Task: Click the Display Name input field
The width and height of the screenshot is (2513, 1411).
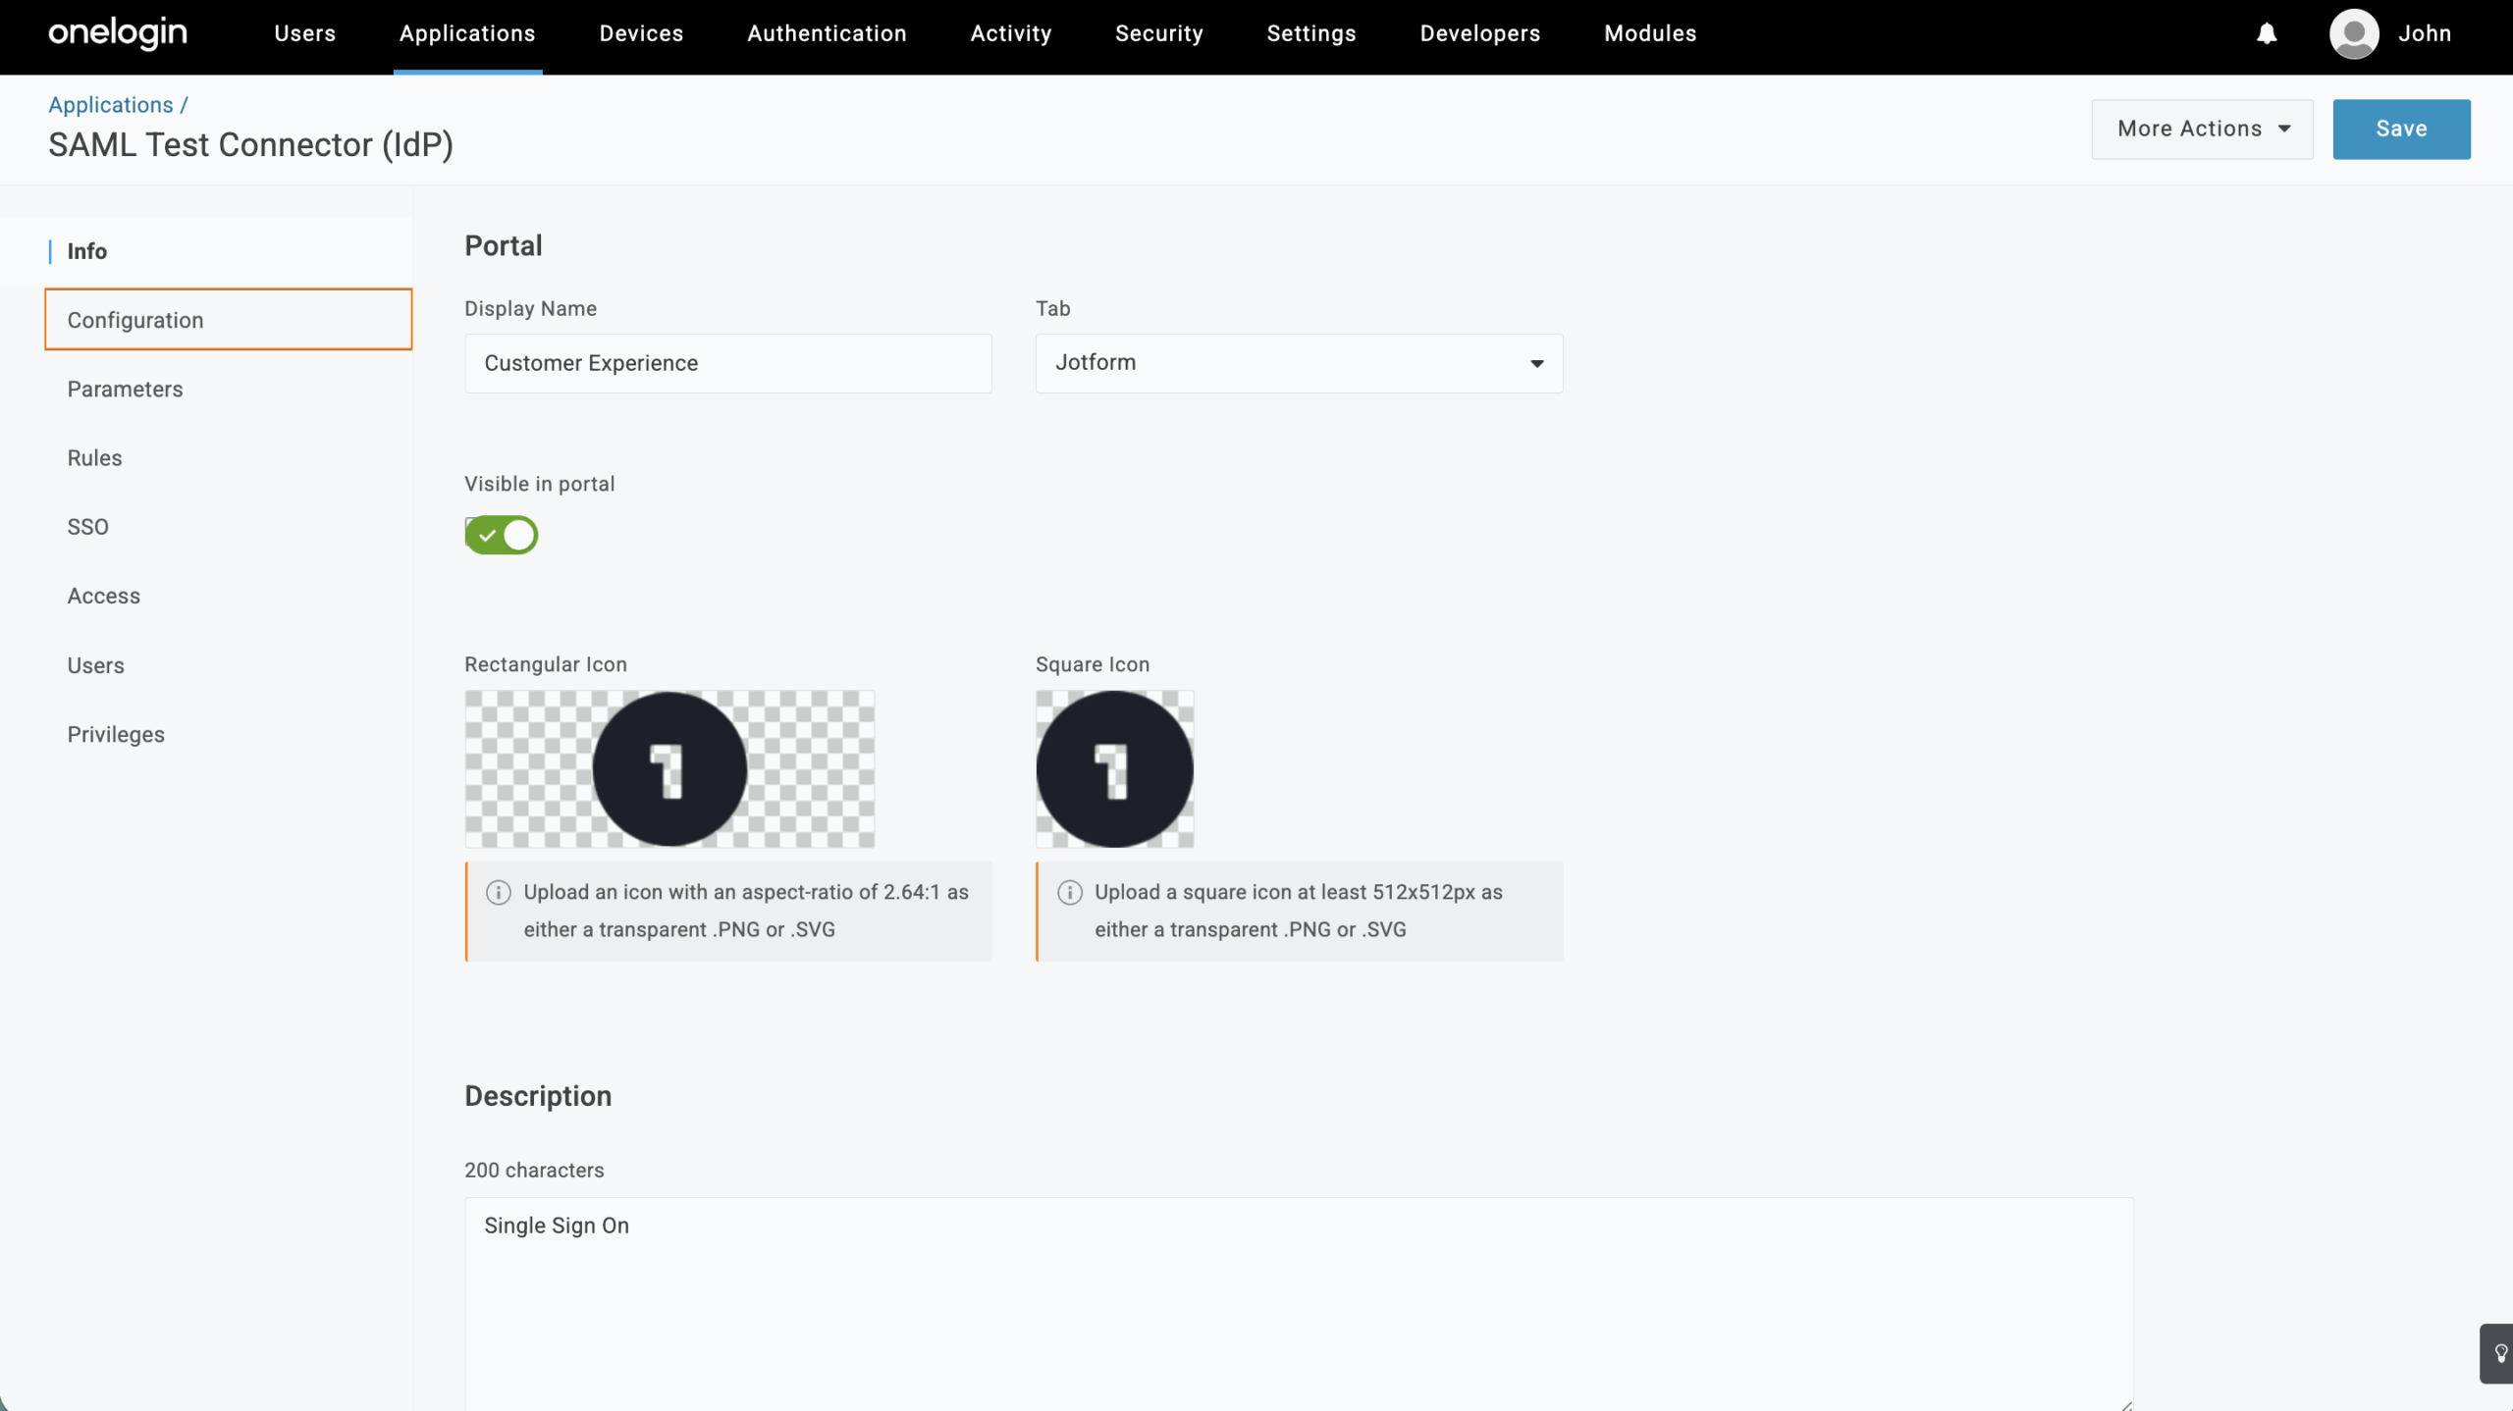Action: click(x=726, y=363)
